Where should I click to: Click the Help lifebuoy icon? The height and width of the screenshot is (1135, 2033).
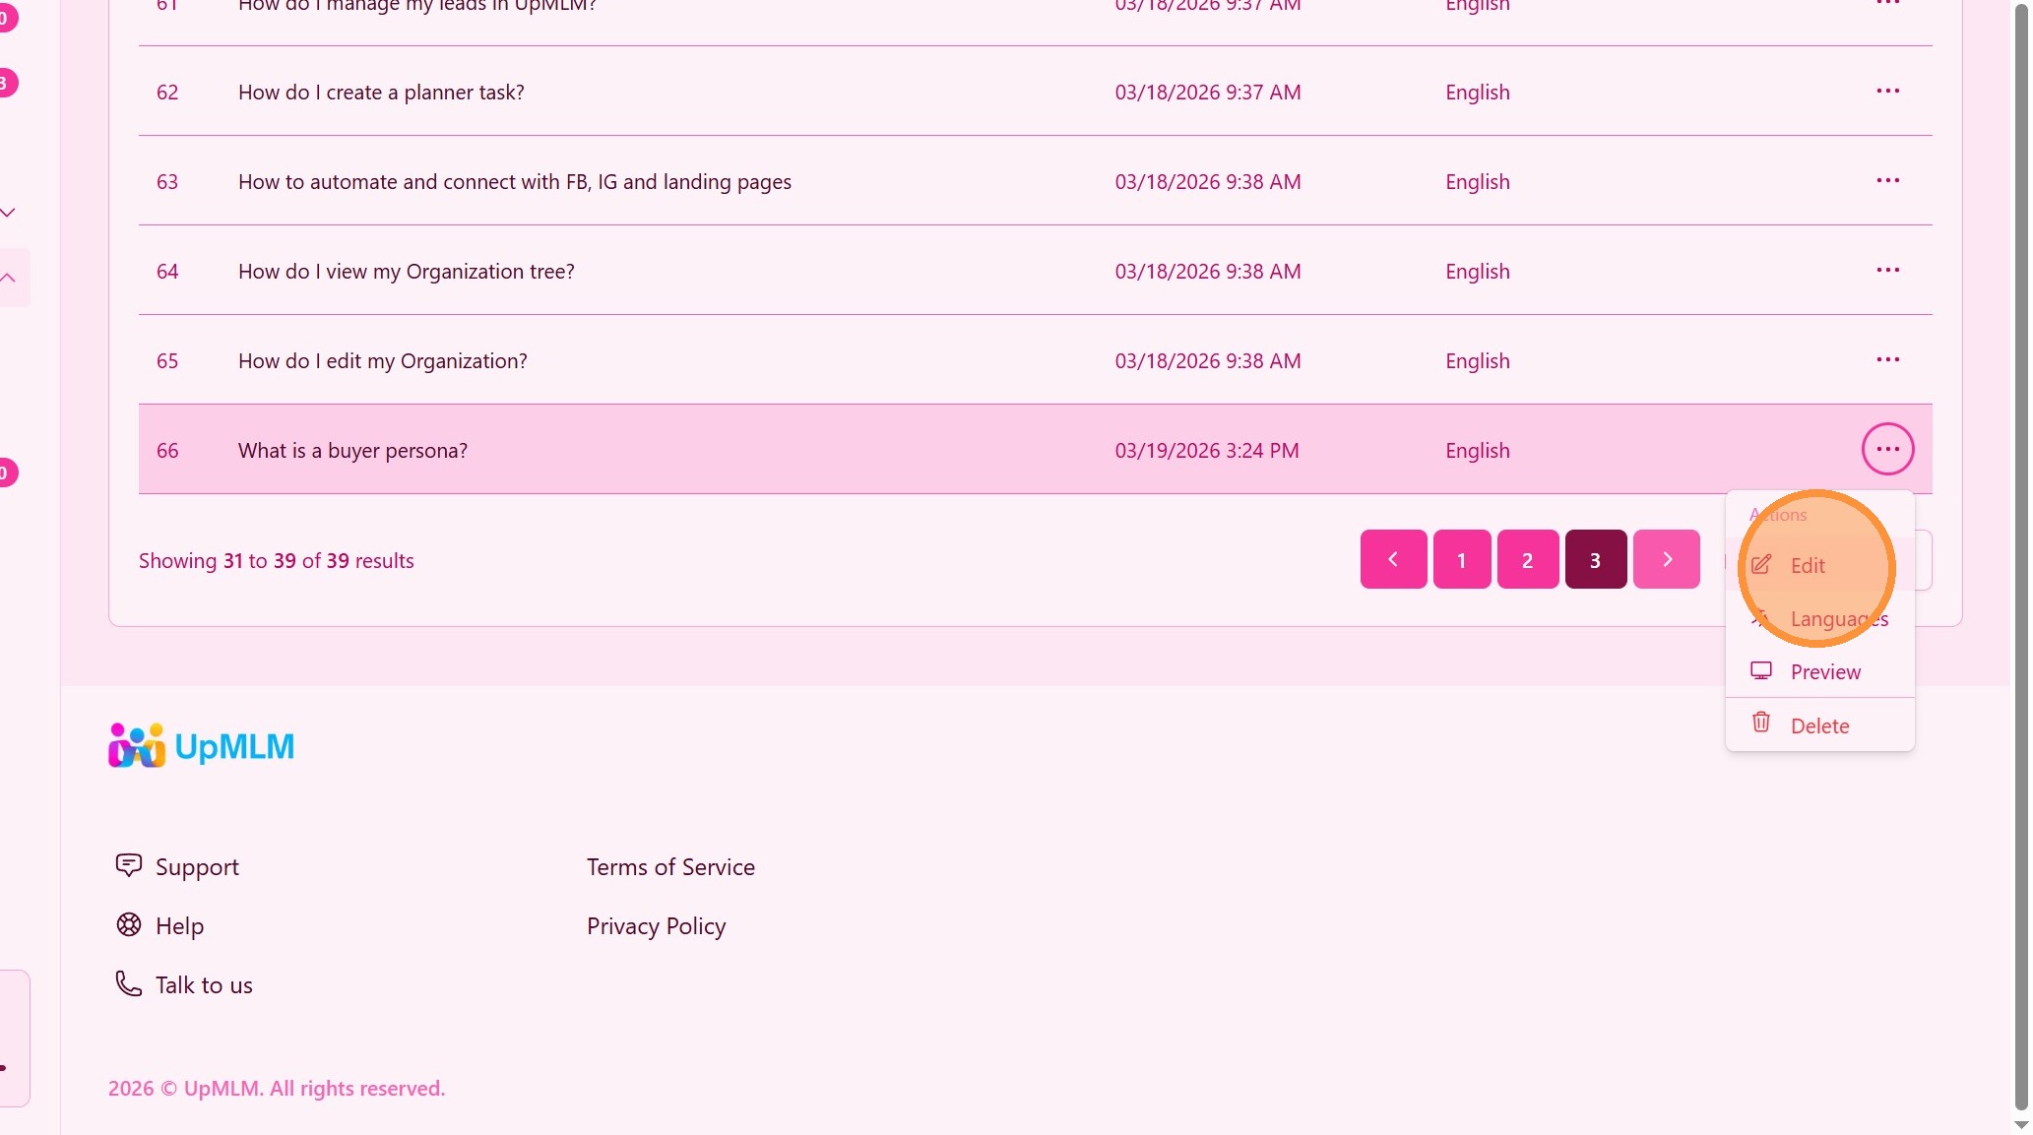(x=128, y=924)
